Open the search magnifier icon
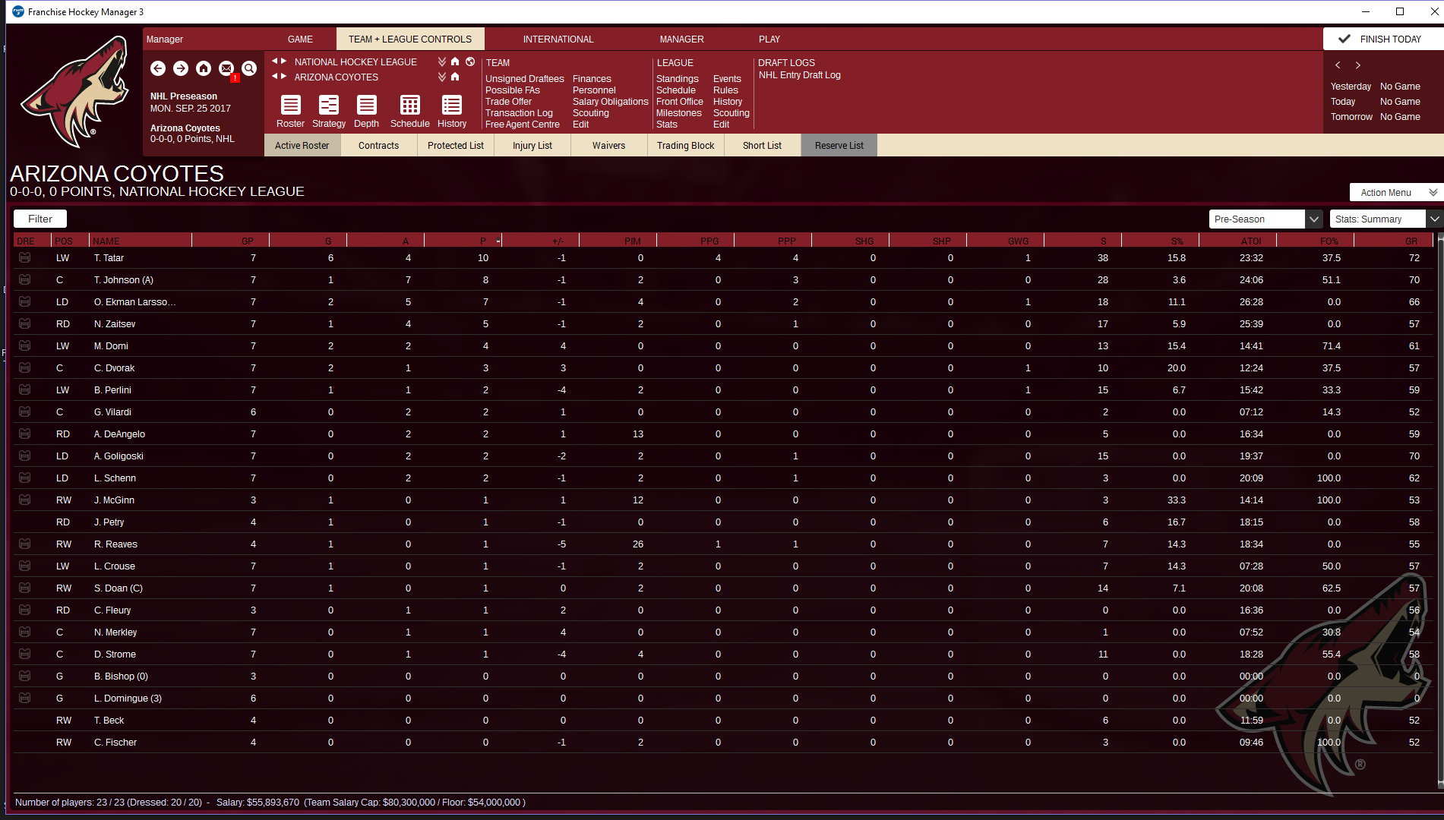The width and height of the screenshot is (1444, 820). point(249,68)
